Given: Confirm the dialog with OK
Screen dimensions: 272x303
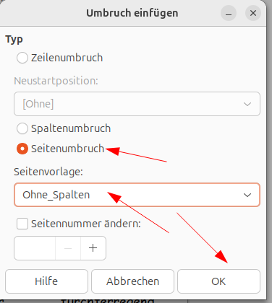Looking at the screenshot, I should pos(218,281).
